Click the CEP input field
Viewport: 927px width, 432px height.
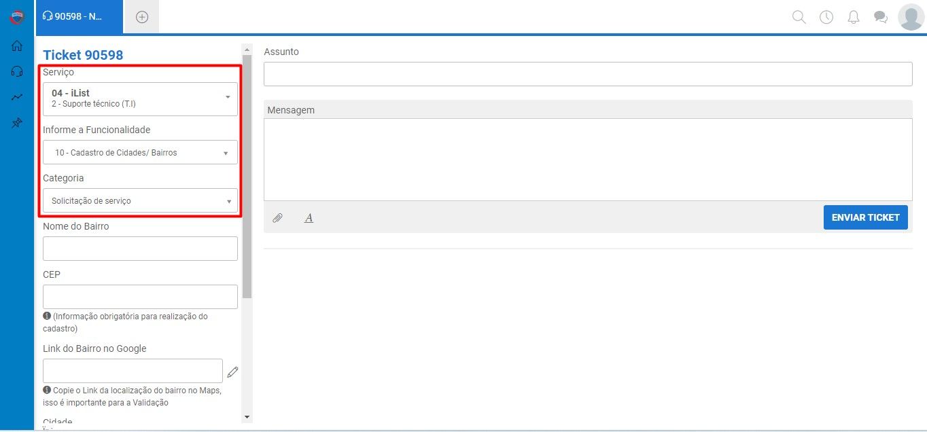tap(140, 297)
